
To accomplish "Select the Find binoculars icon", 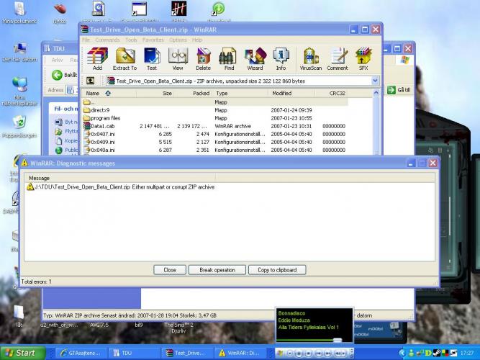I will coord(229,57).
